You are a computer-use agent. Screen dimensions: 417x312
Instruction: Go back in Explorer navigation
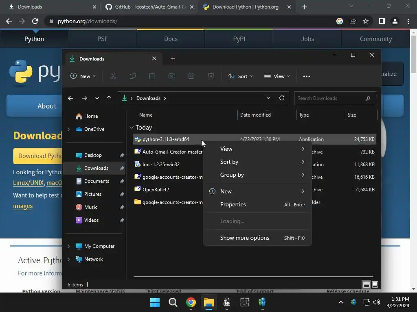70,98
